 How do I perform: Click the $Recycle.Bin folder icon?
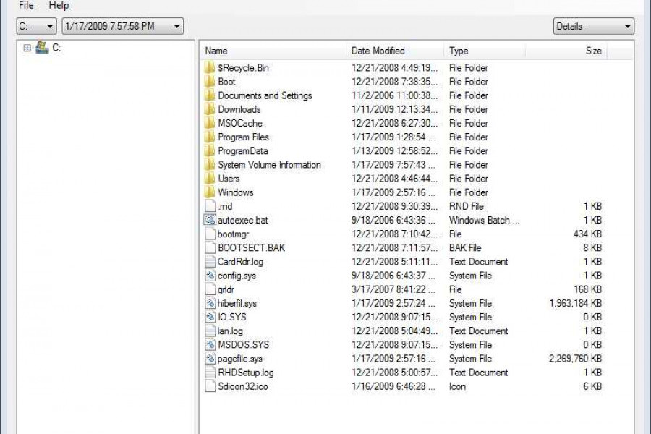(x=210, y=68)
